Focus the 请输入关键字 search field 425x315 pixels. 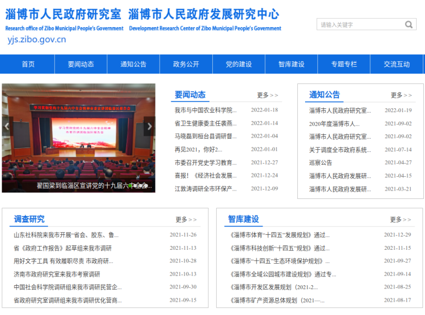[x=359, y=24]
